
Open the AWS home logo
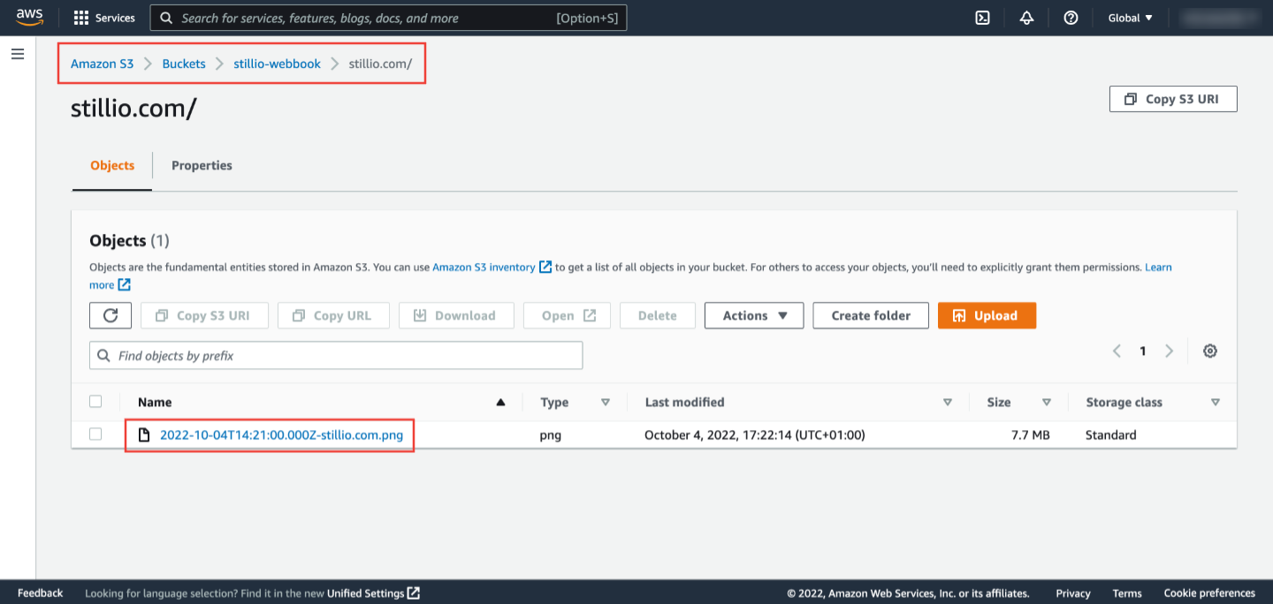(x=29, y=17)
